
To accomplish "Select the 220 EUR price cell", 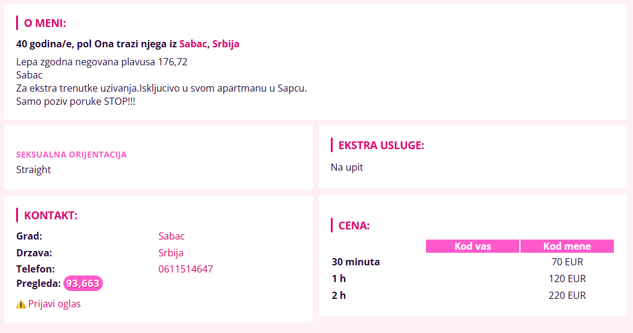I will point(567,295).
